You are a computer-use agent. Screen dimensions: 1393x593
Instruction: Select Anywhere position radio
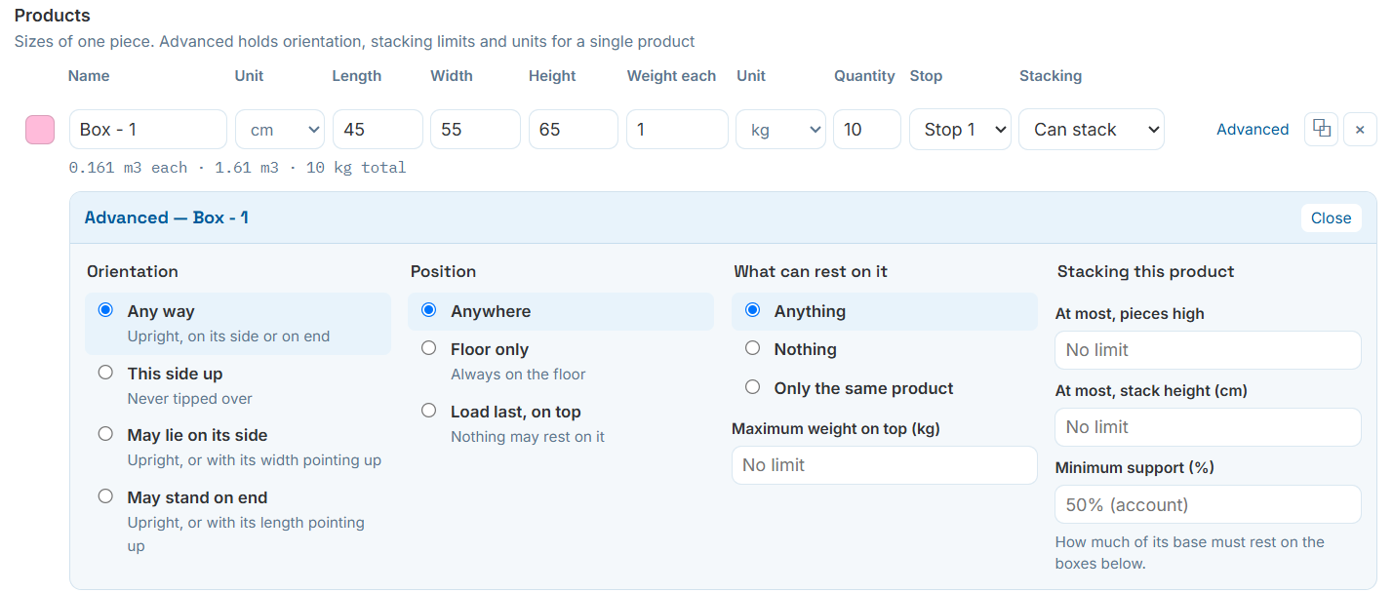(x=428, y=310)
